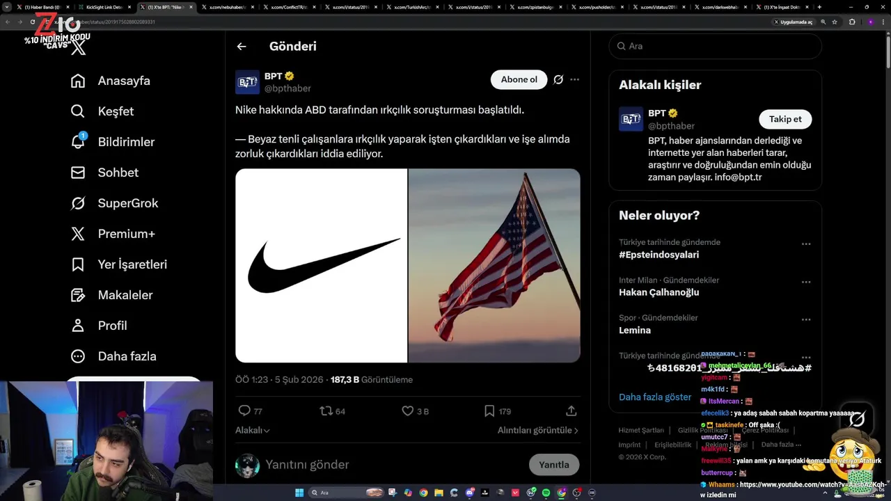Click Abone ol button on post
Viewport: 891px width, 501px height.
point(519,79)
